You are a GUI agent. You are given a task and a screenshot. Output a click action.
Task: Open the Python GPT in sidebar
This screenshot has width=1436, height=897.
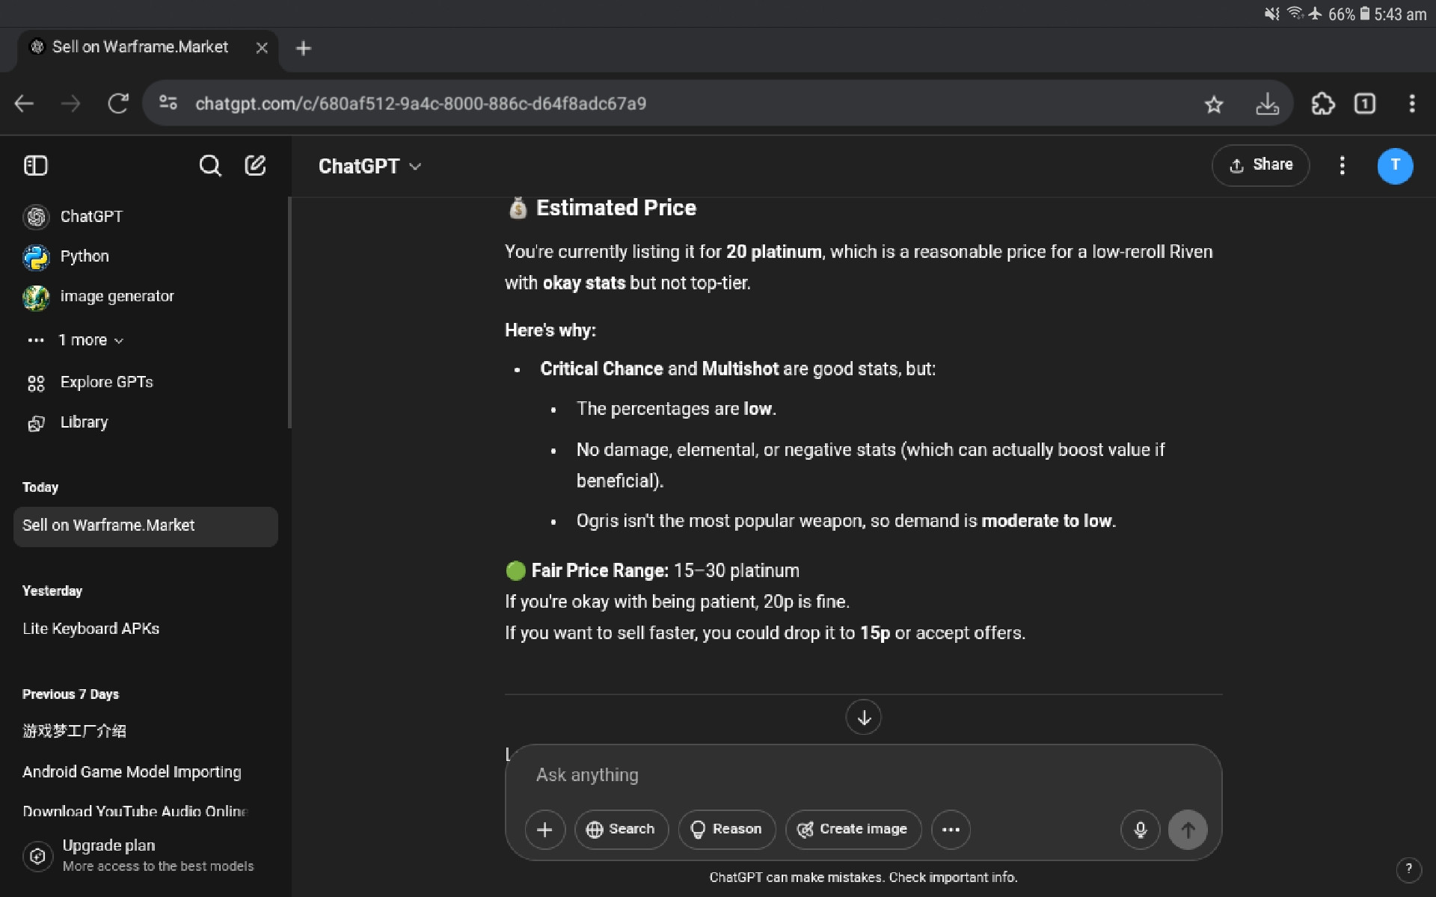pyautogui.click(x=146, y=256)
